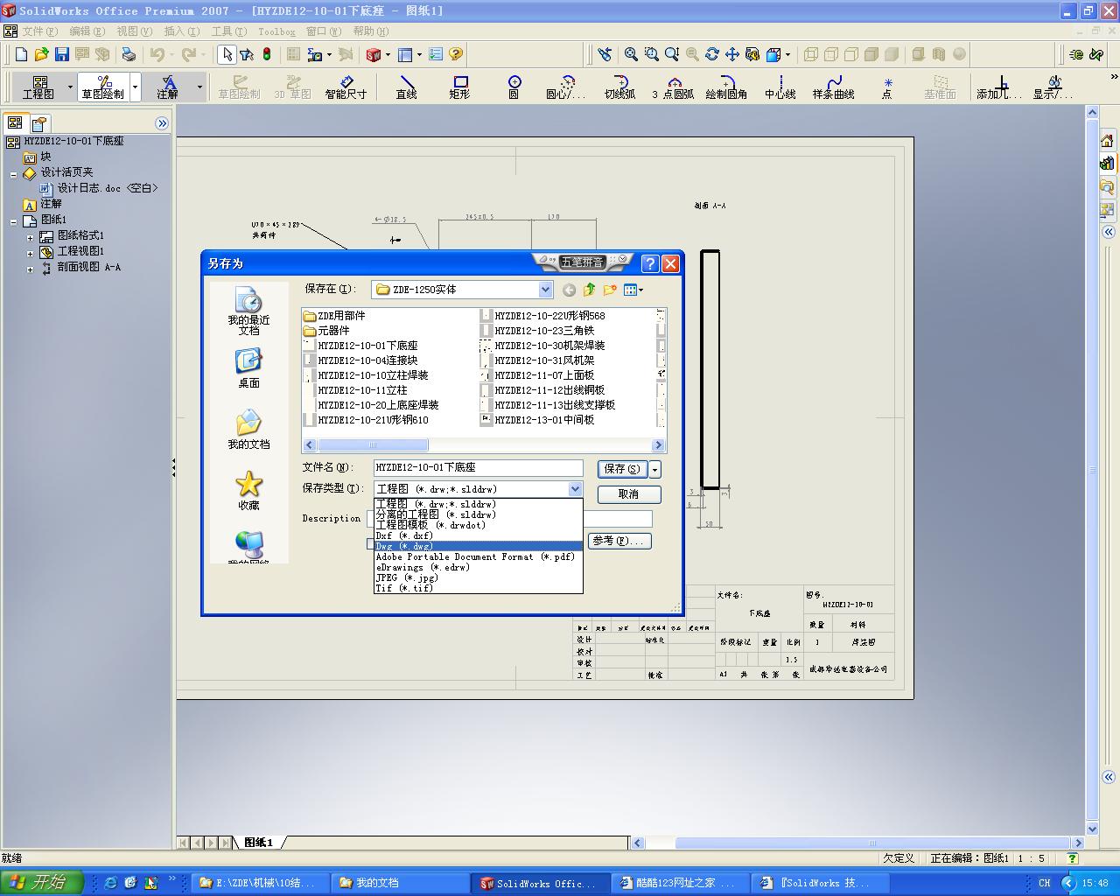The height and width of the screenshot is (896, 1120).
Task: Open the Drawing (工程图) toolbar group dropdown
Action: 70,87
